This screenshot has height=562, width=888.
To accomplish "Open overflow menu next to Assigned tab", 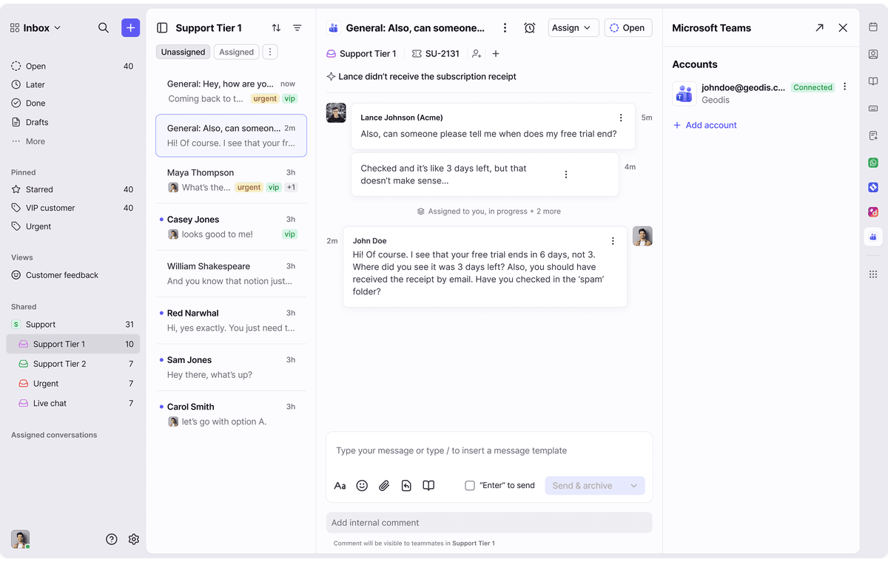I will tap(270, 52).
